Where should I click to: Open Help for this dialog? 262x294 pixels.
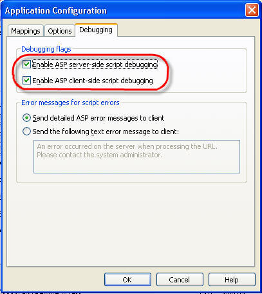point(232,280)
